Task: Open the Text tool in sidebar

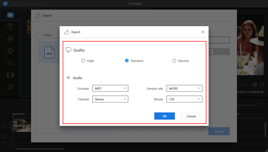Action: click(x=10, y=27)
